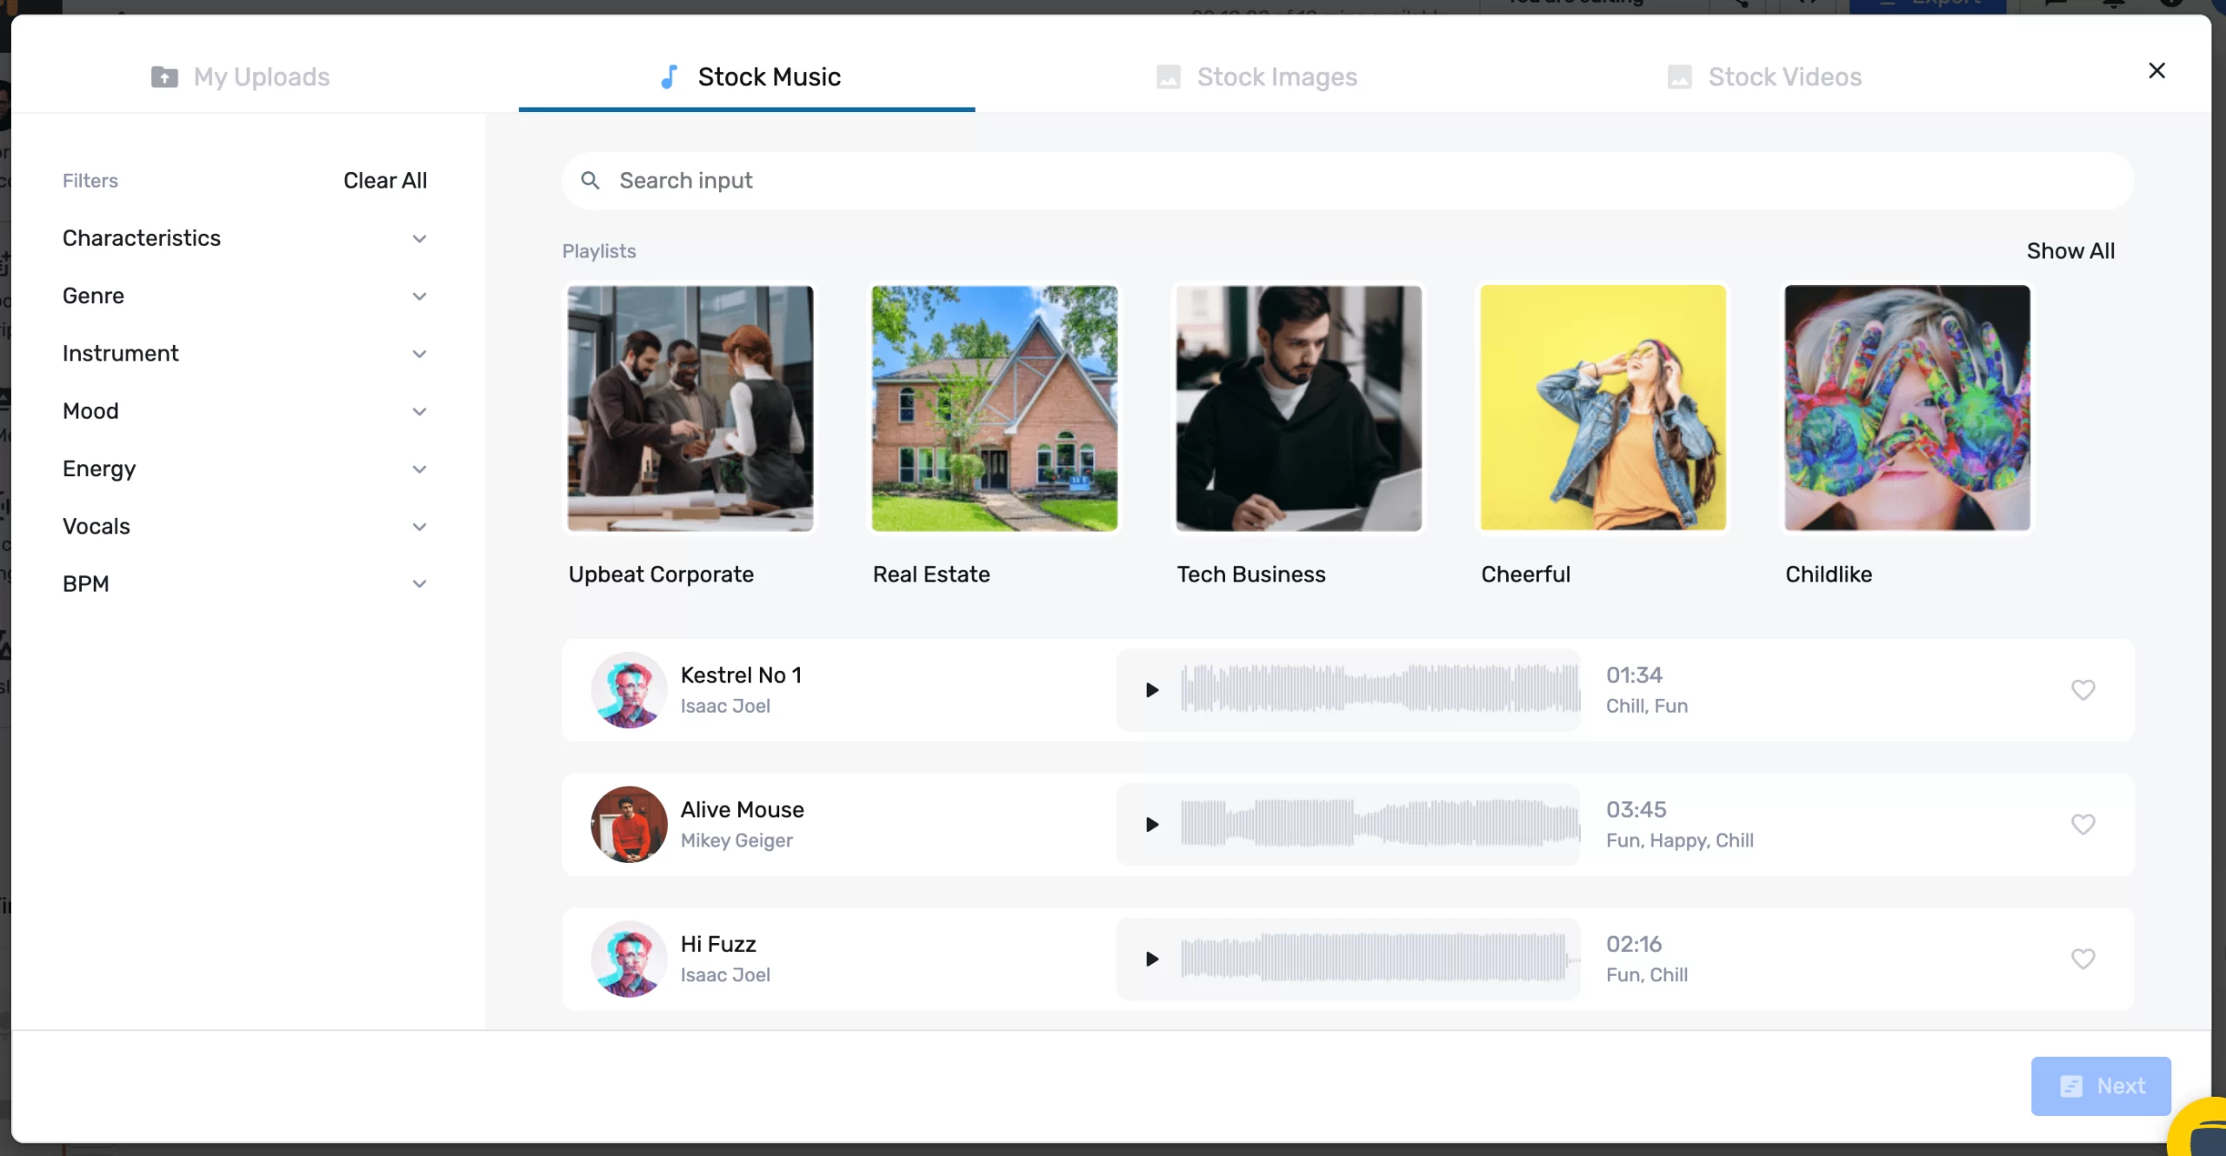Image resolution: width=2226 pixels, height=1156 pixels.
Task: Expand the Characteristics filter
Action: click(244, 238)
